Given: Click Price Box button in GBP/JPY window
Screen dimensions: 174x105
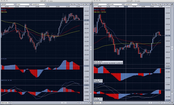Looking at the screenshot, I should point(73,4).
